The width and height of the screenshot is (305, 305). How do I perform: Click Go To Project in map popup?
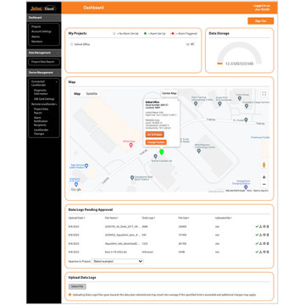pos(155,135)
